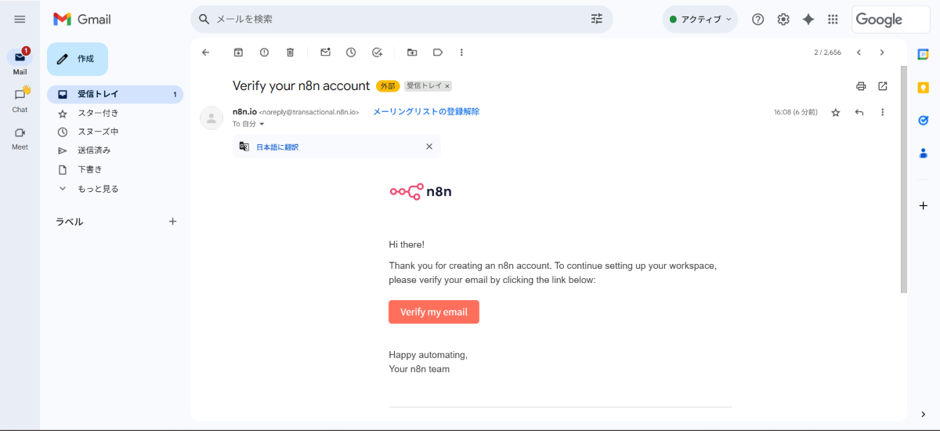
Task: Mark the email as unread
Action: [x=325, y=53]
